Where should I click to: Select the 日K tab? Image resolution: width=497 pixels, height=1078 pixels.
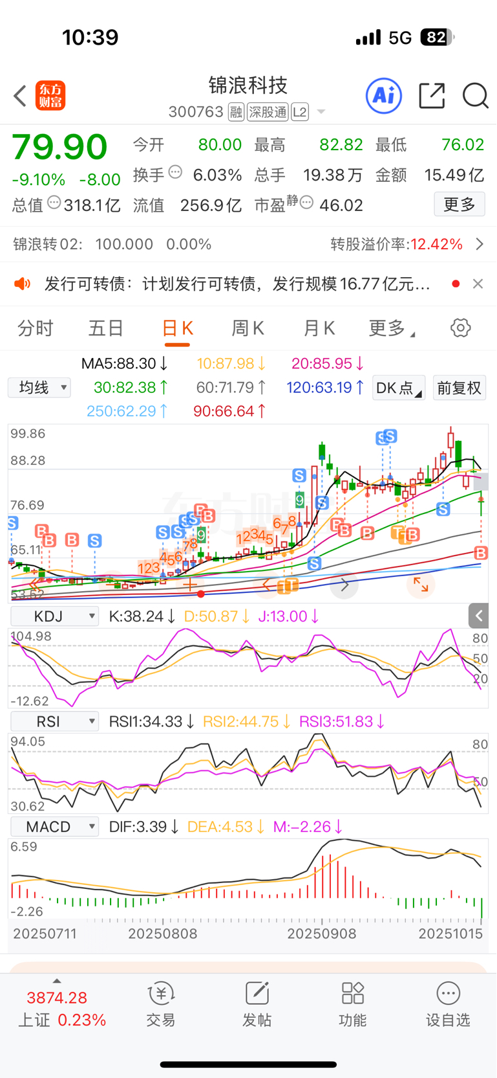pos(177,328)
